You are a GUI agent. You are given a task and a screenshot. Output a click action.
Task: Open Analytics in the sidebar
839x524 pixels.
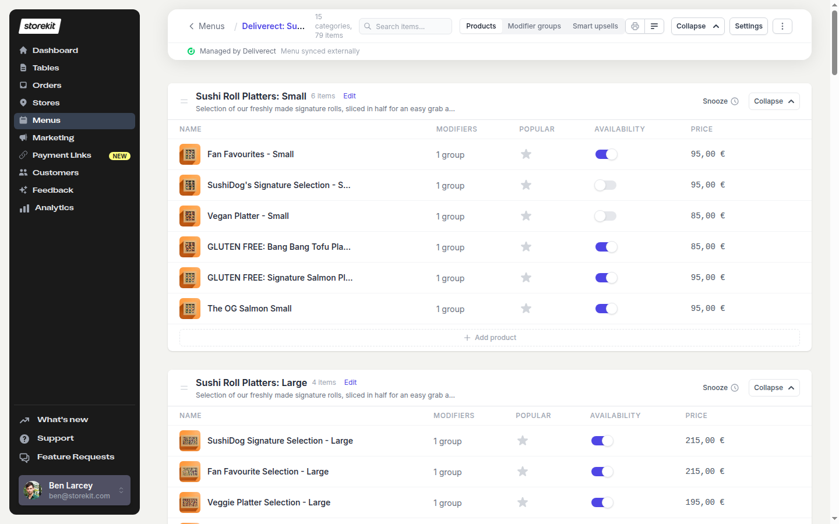coord(75,207)
